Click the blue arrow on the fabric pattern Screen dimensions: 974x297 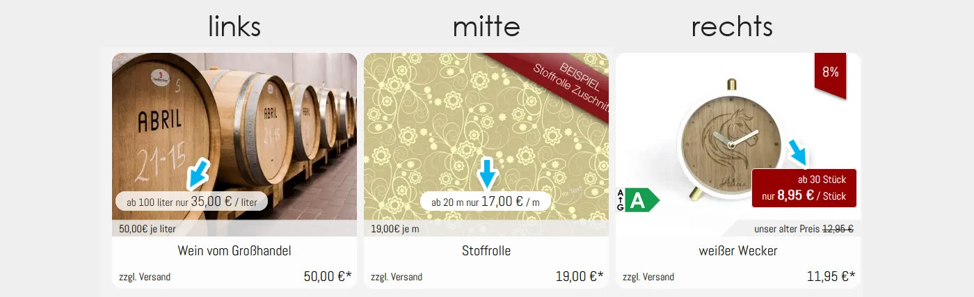pos(488,174)
